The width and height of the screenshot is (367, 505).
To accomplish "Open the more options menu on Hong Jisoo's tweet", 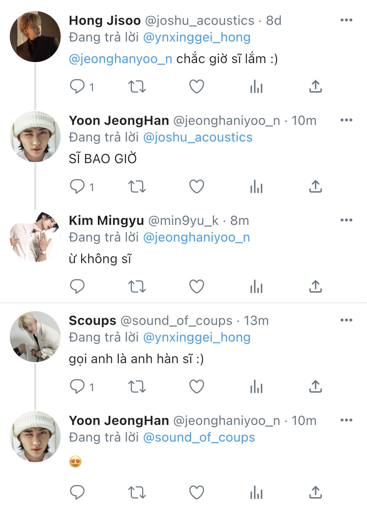I will [346, 20].
